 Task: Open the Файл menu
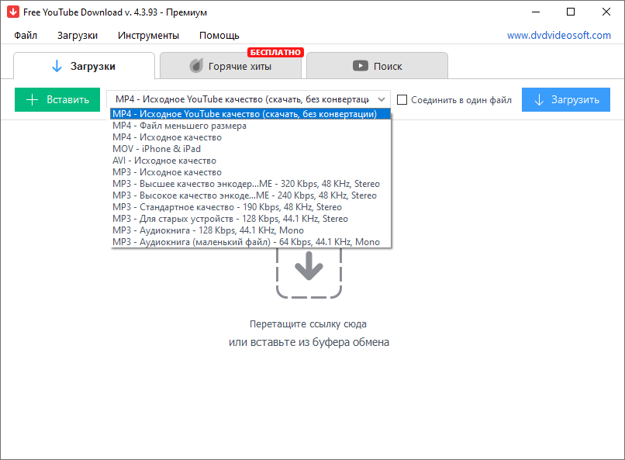click(26, 36)
